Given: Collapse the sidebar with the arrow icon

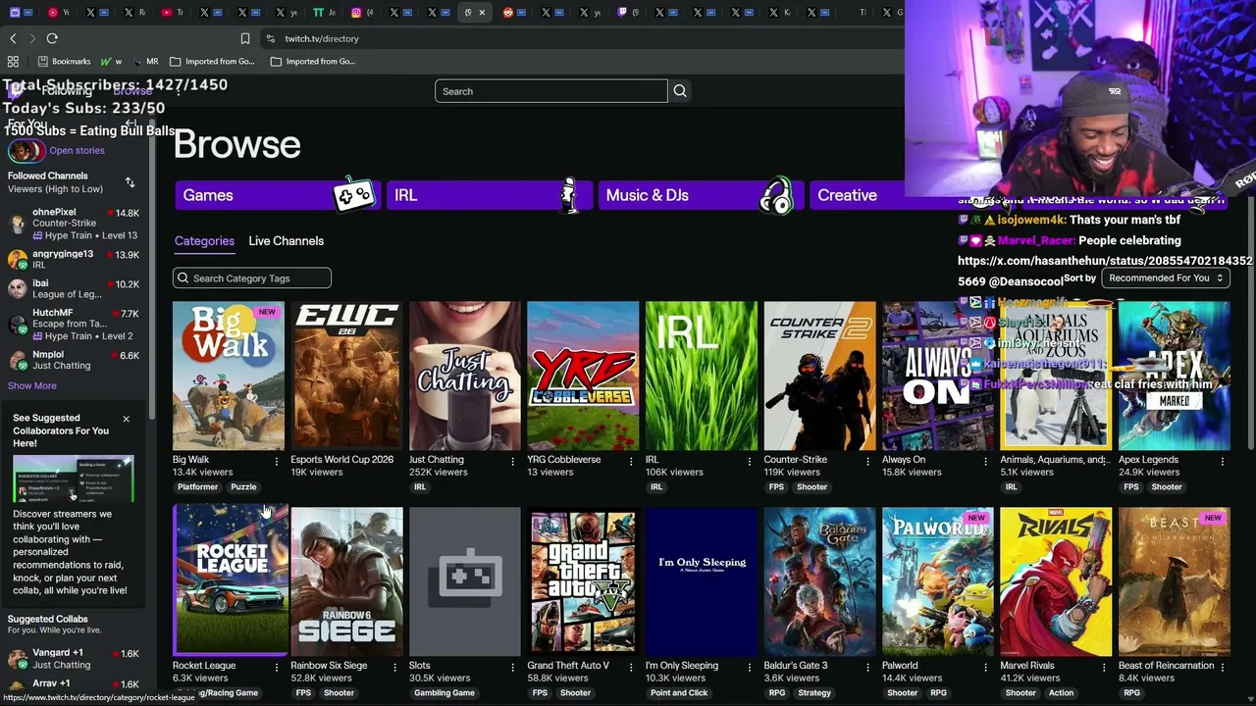Looking at the screenshot, I should 131,124.
